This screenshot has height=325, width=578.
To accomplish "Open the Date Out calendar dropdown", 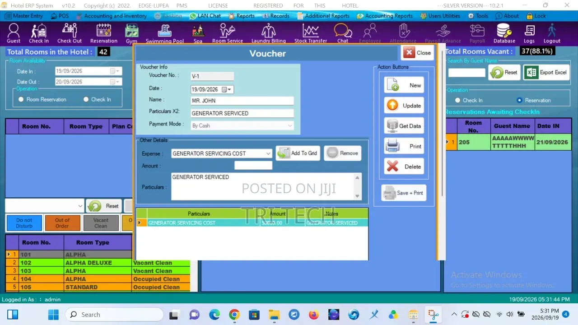I will pyautogui.click(x=118, y=82).
